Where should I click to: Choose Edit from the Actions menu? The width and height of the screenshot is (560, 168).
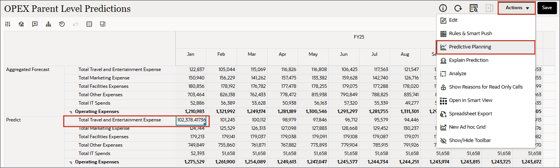point(486,20)
